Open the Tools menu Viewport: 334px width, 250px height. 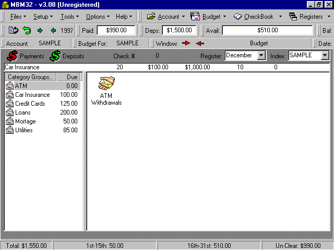69,17
